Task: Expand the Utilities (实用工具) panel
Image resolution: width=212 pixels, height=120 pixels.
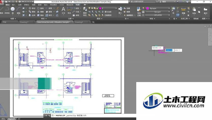Action: click(x=185, y=19)
